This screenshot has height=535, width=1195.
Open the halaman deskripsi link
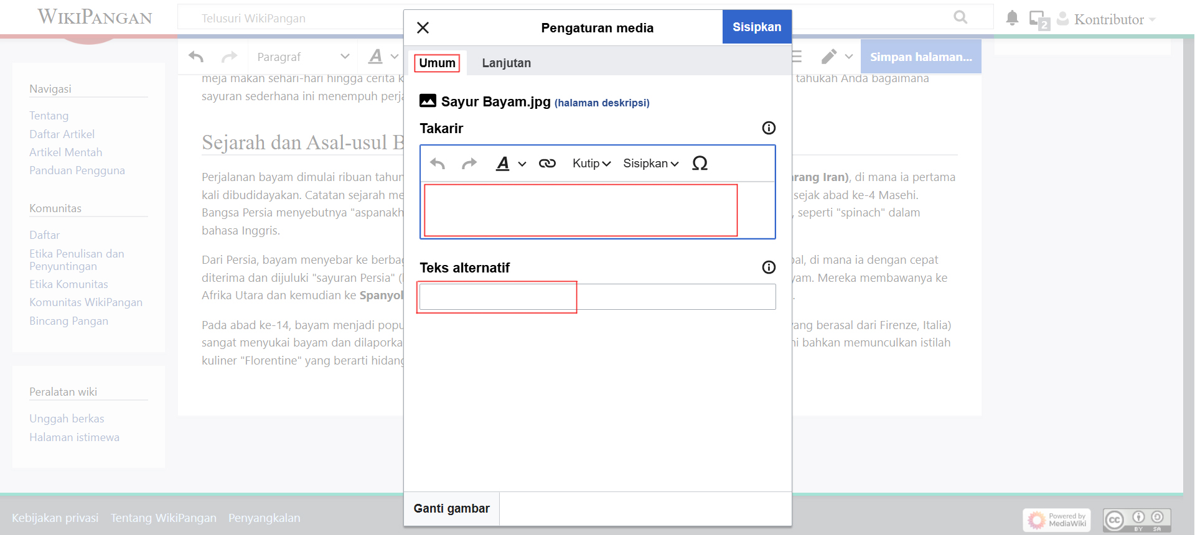601,103
